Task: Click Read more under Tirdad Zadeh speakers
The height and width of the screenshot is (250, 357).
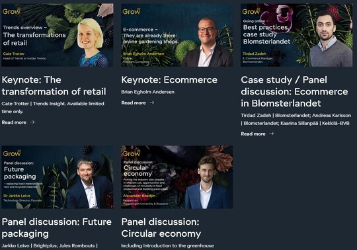Action: (253, 134)
